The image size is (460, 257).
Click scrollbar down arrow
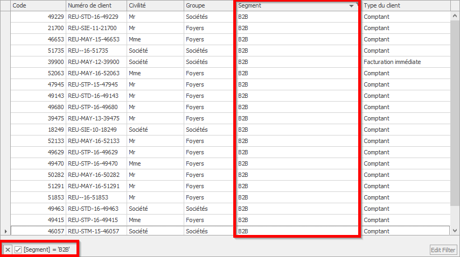tap(455, 231)
